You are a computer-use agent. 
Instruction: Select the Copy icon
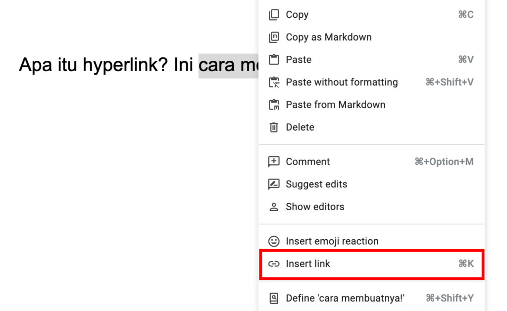[x=274, y=14]
